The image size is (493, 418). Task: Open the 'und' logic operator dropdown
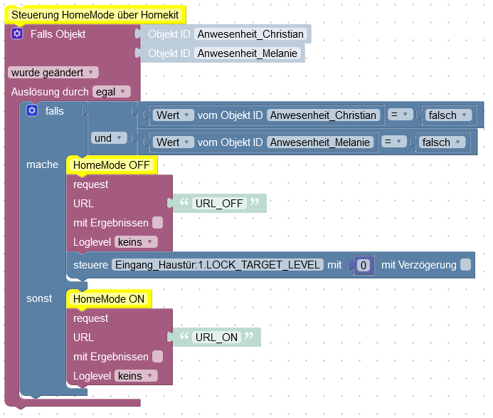108,138
